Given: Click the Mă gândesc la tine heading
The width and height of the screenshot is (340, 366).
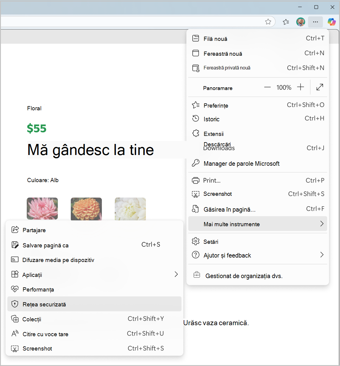Looking at the screenshot, I should 91,150.
